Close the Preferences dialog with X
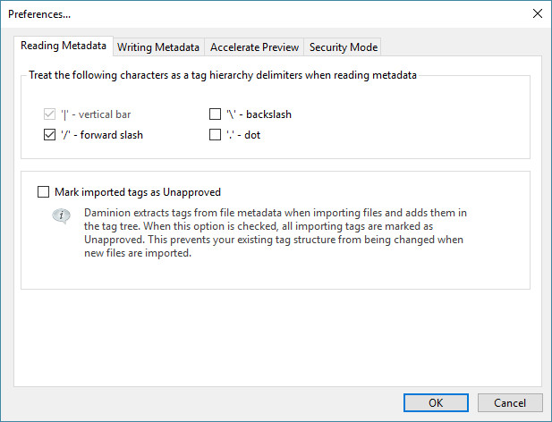The width and height of the screenshot is (552, 422). click(x=537, y=13)
